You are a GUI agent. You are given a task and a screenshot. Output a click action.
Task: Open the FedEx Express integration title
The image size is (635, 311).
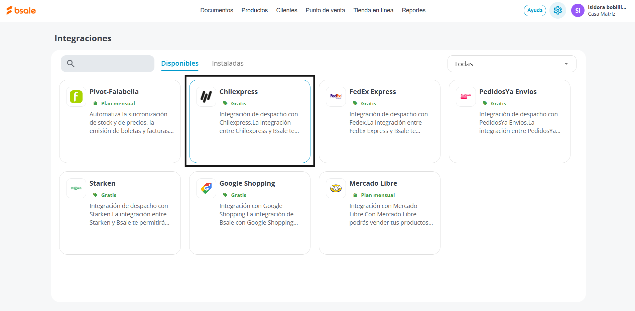pos(373,92)
